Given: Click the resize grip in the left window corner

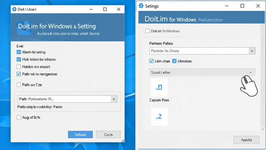Looking at the screenshot, I should (123, 141).
